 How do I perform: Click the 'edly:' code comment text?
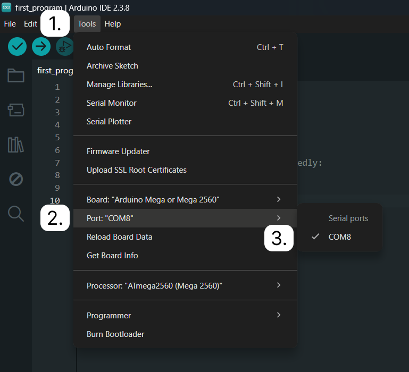click(x=310, y=163)
